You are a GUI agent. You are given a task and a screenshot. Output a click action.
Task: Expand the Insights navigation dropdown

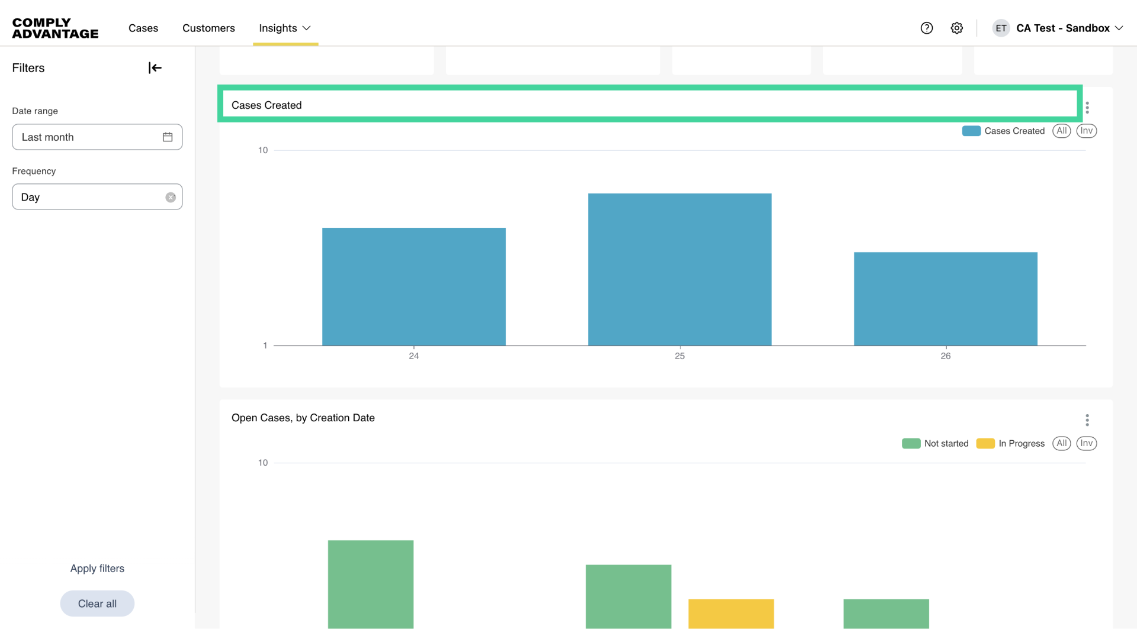tap(285, 28)
